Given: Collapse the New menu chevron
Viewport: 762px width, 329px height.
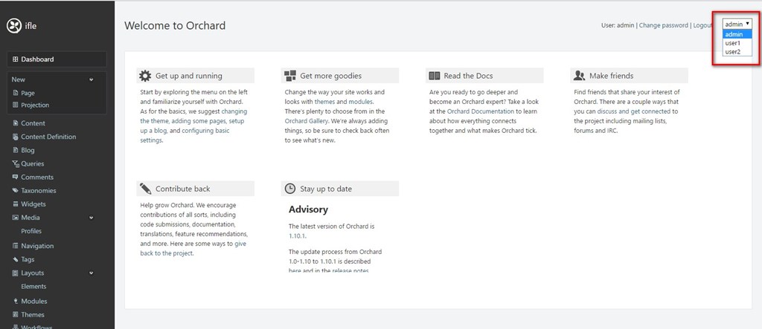Looking at the screenshot, I should click(92, 79).
